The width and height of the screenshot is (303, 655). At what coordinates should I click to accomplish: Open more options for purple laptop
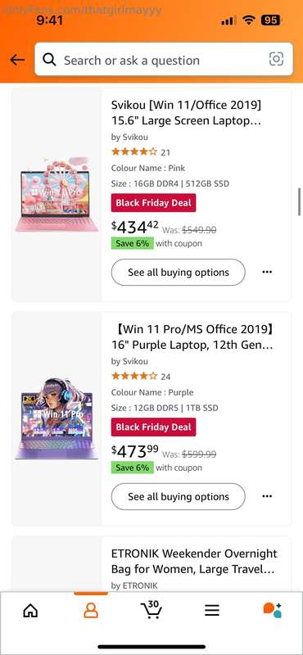click(267, 496)
